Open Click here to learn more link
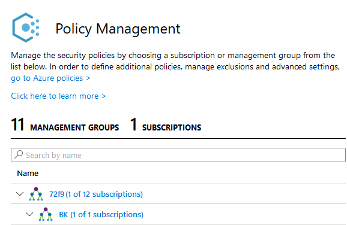The height and width of the screenshot is (225, 347). click(58, 96)
